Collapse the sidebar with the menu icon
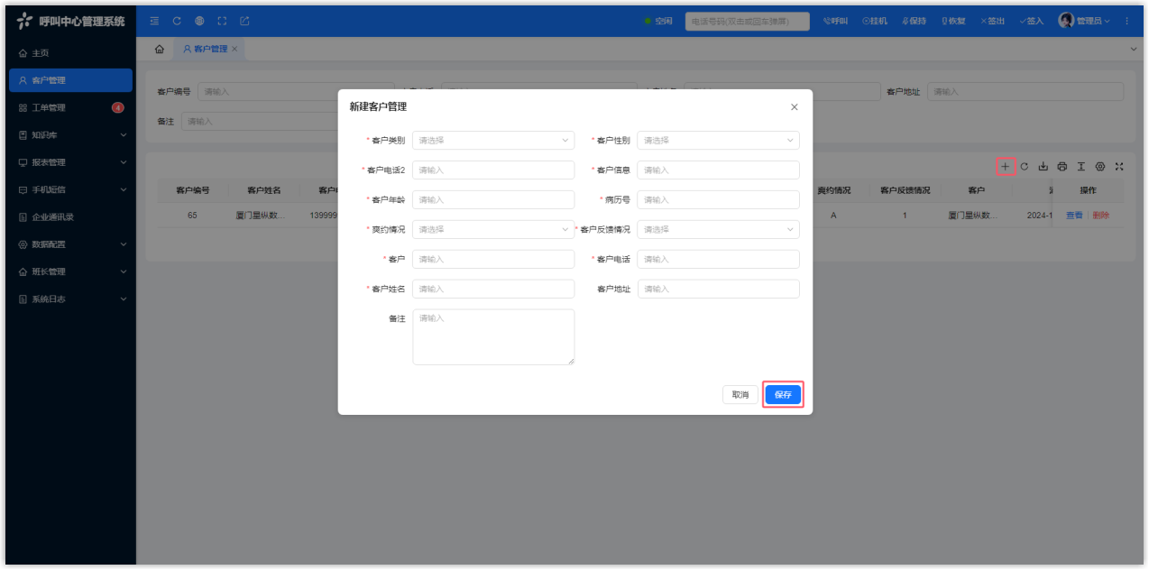Viewport: 1149px width, 570px height. (x=154, y=21)
